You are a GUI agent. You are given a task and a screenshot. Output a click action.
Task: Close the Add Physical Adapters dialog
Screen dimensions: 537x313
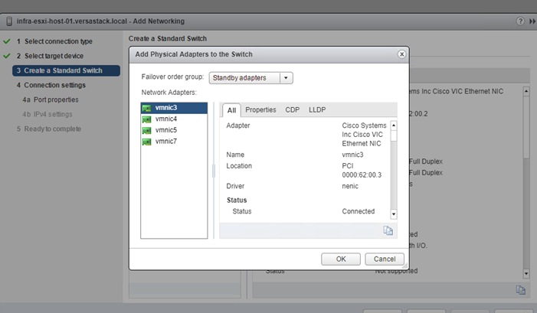coord(401,54)
